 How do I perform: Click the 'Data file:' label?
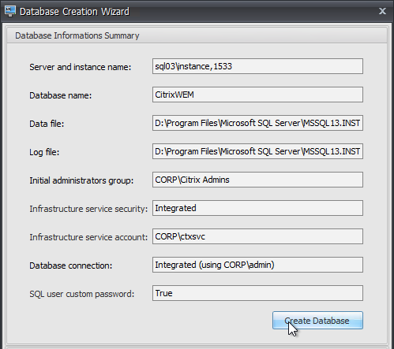click(x=47, y=124)
